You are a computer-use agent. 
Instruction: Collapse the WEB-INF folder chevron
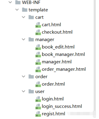pos(10,2)
